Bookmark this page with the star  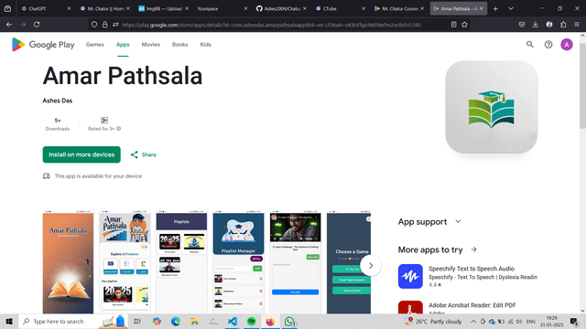(x=464, y=25)
